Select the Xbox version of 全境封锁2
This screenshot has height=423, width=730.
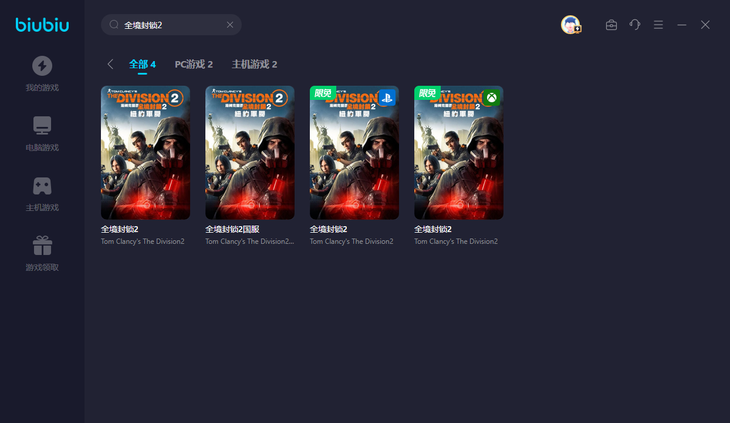click(459, 153)
